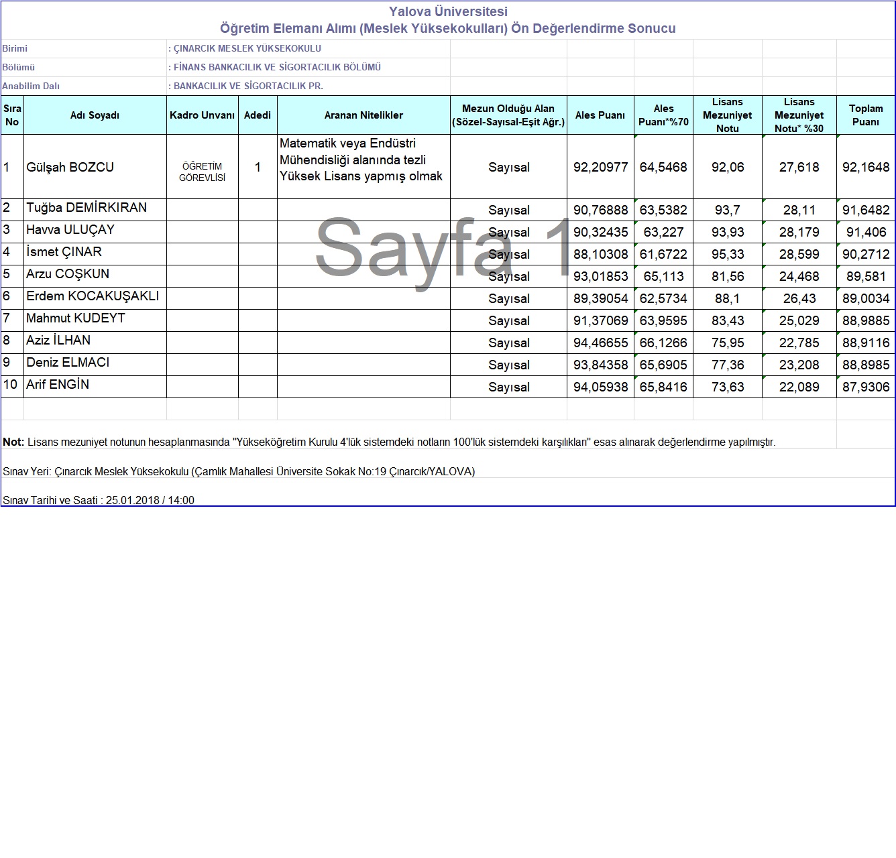The height and width of the screenshot is (858, 896).
Task: Select Ales score 94,46655
Action: (601, 343)
